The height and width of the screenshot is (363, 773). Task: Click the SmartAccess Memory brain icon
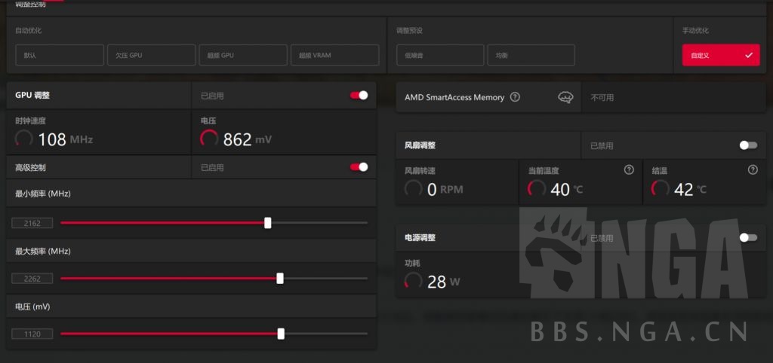(565, 97)
